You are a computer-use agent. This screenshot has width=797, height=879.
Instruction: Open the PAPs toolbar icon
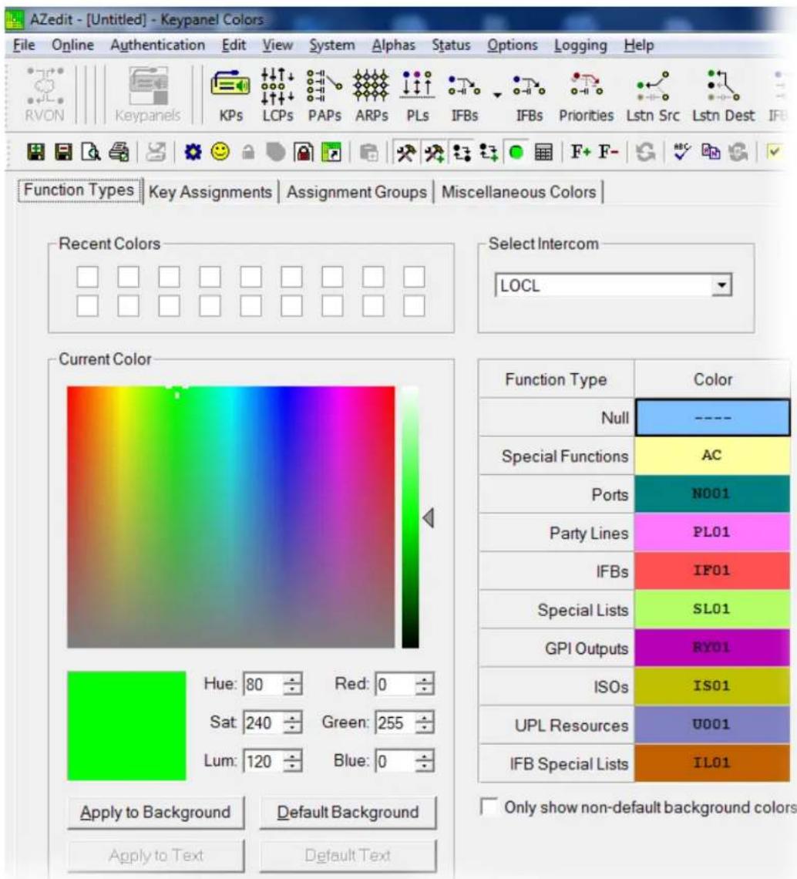click(x=325, y=96)
